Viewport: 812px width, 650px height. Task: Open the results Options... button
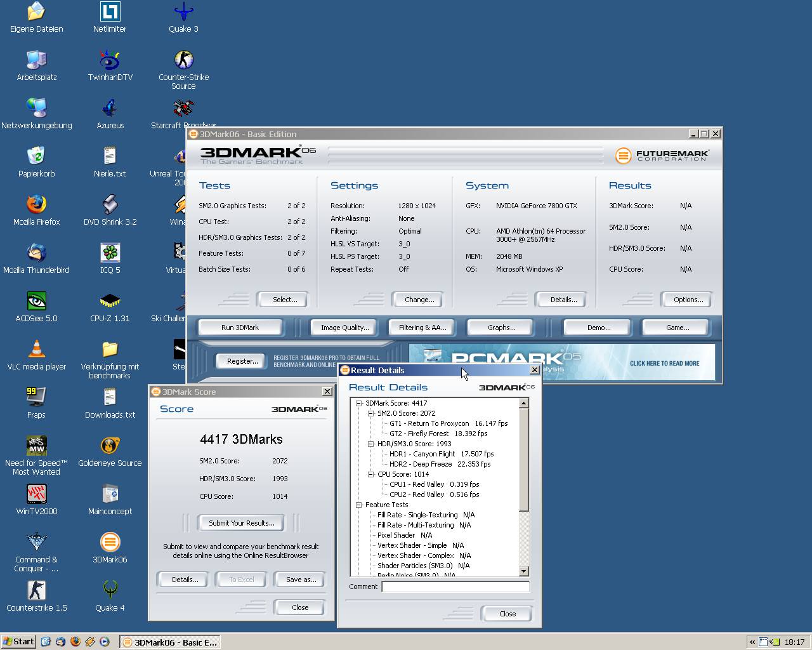pyautogui.click(x=688, y=300)
